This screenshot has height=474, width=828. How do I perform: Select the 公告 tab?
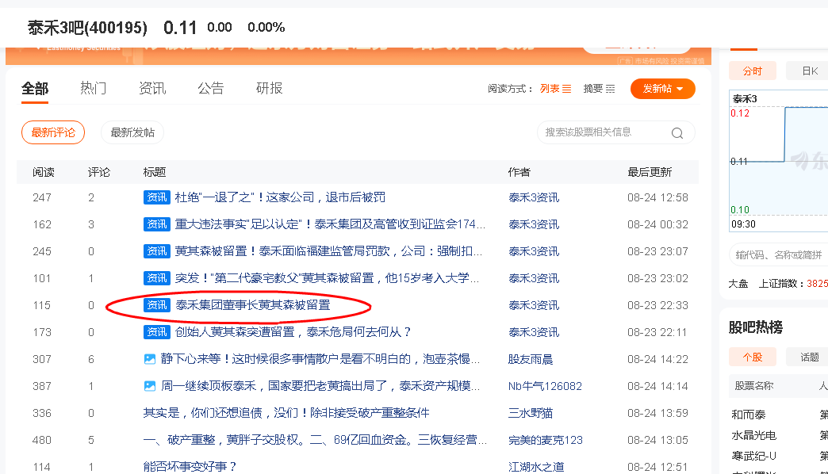[211, 88]
